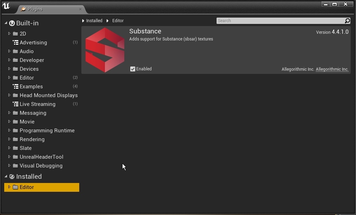The width and height of the screenshot is (356, 215).
Task: Click the Installed category icon
Action: click(x=12, y=177)
